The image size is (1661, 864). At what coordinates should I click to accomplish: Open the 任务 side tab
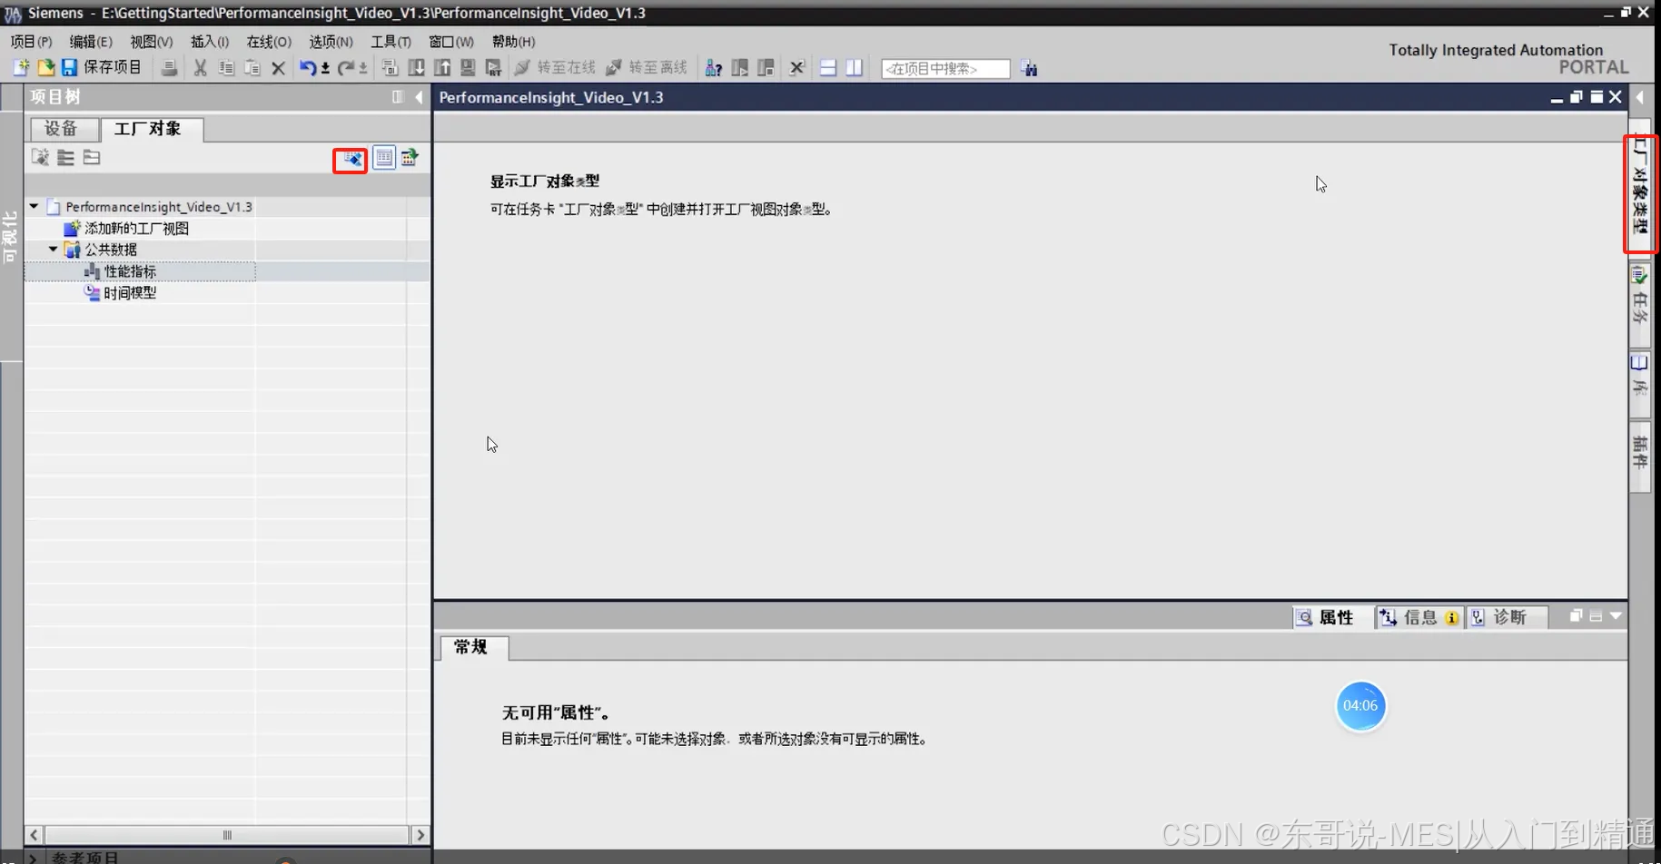1640,303
